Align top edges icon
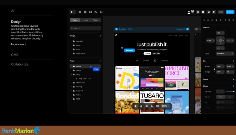The width and height of the screenshot is (236, 135). [x=217, y=20]
